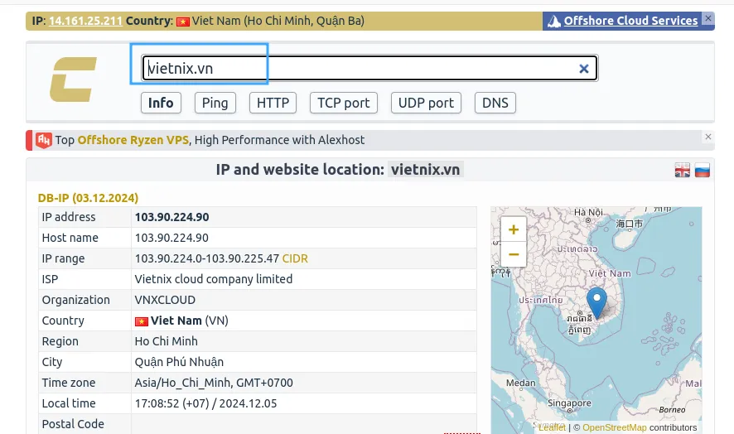Viewport: 734px width, 434px height.
Task: Click the Việt Nam label on map
Action: (x=610, y=273)
